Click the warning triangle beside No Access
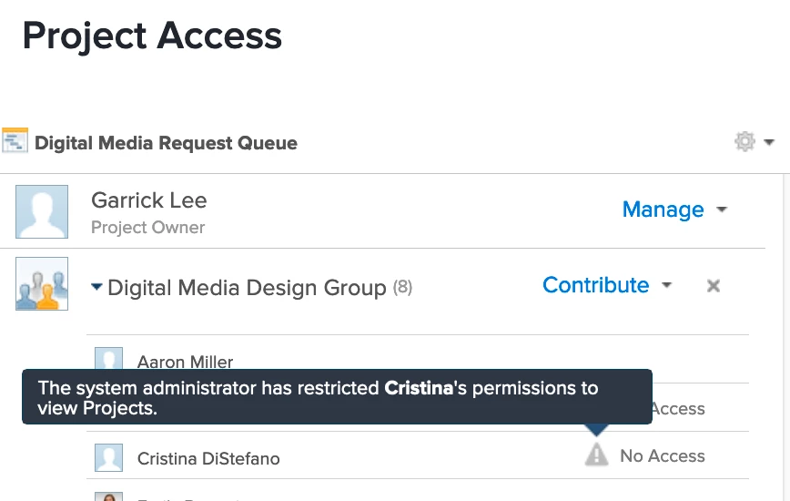Image resolution: width=790 pixels, height=501 pixels. tap(596, 455)
